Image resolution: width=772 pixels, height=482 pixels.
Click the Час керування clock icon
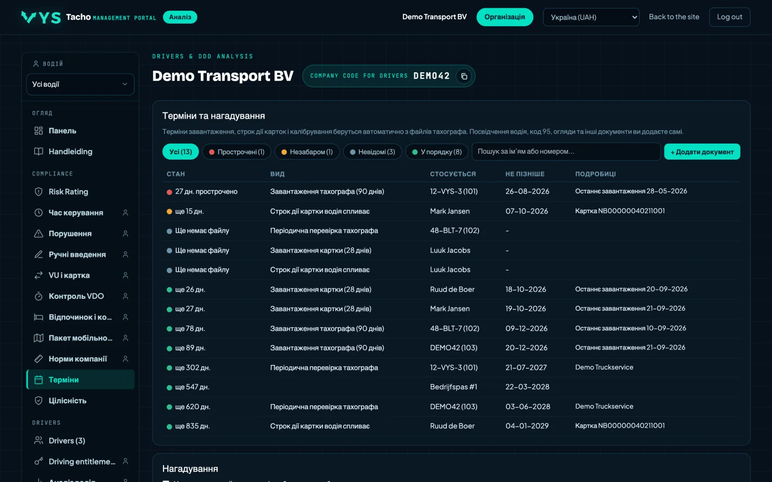tap(39, 213)
